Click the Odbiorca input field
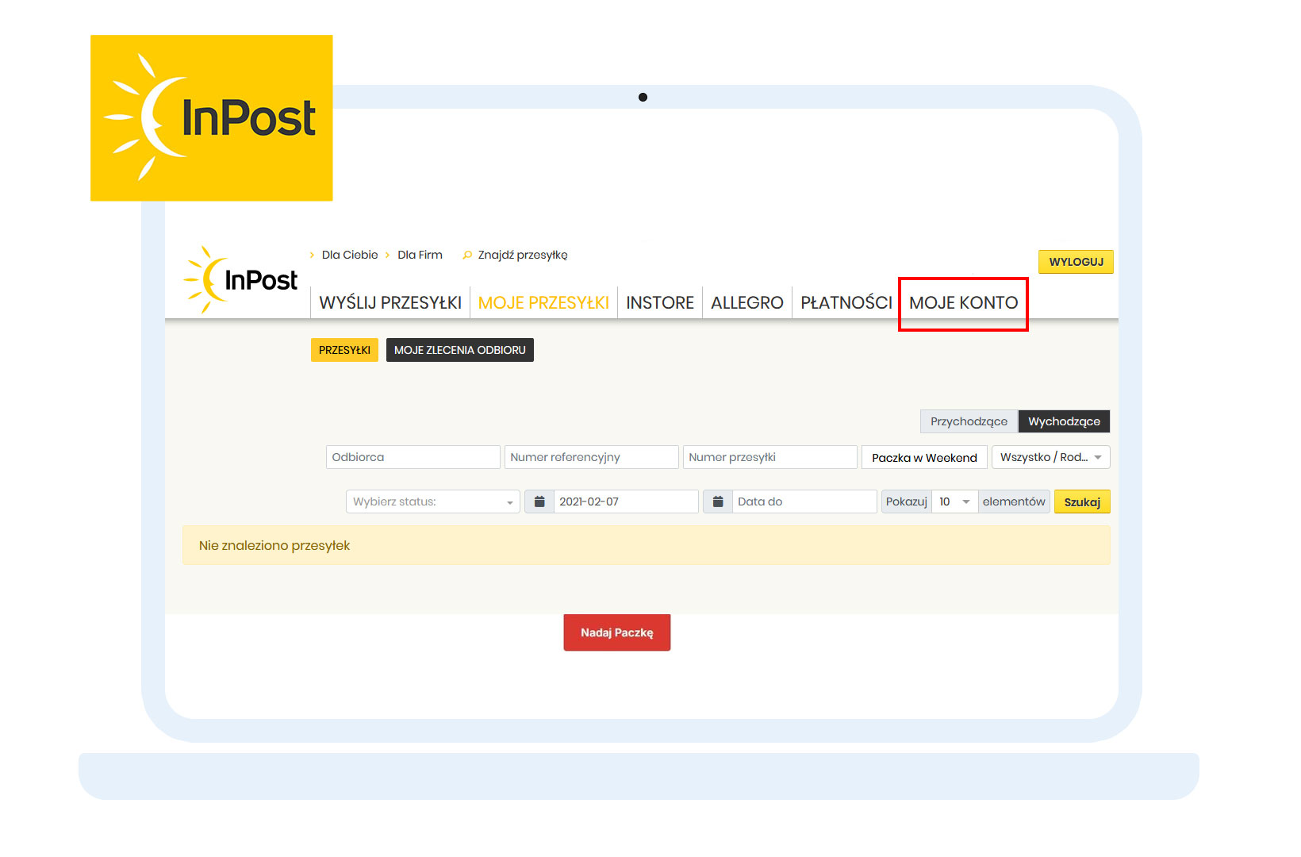This screenshot has height=857, width=1301. click(413, 457)
